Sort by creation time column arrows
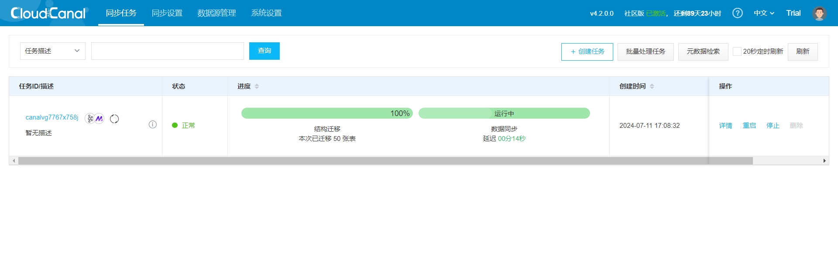838x253 pixels. pyautogui.click(x=652, y=86)
